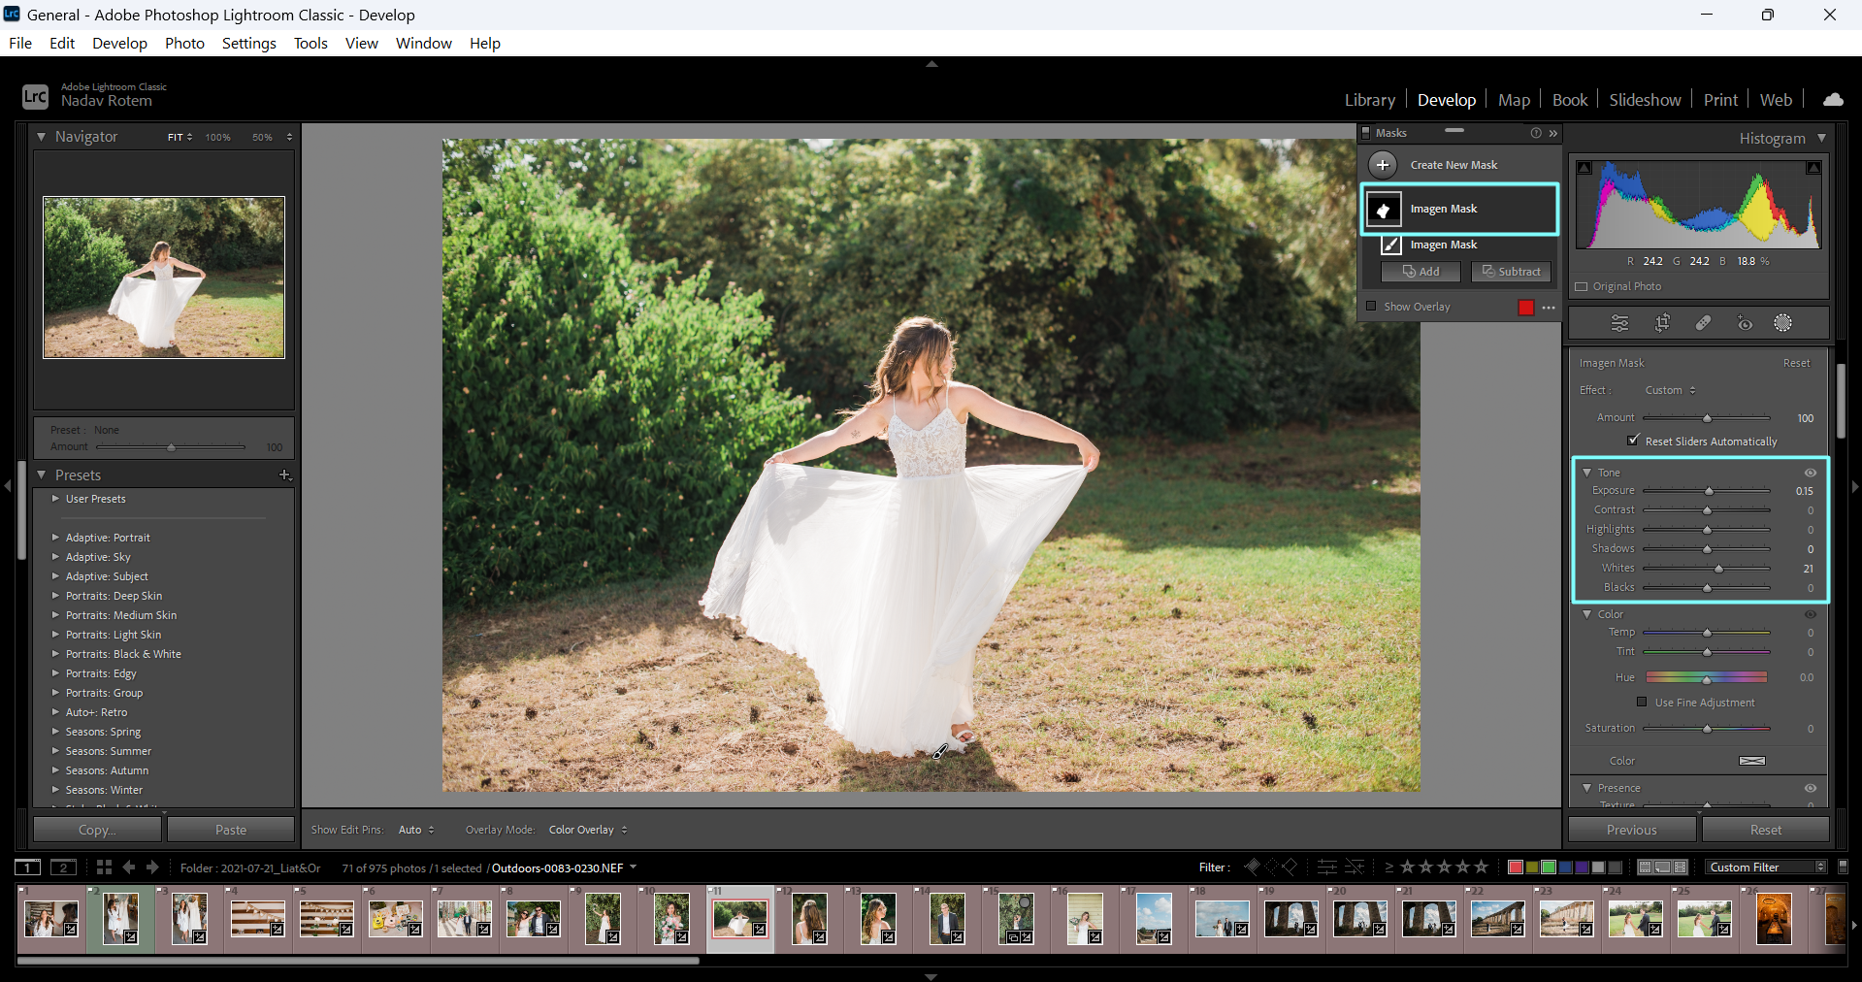Image resolution: width=1862 pixels, height=982 pixels.
Task: Click the plus Create New Mask icon
Action: (1383, 165)
